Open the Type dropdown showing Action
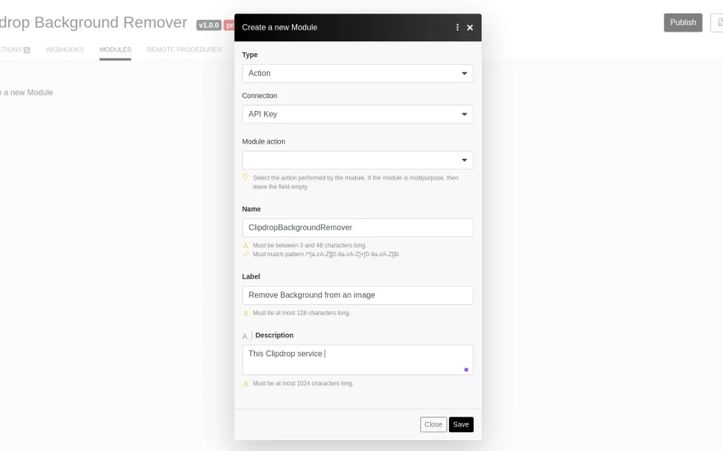This screenshot has height=451, width=723. pos(357,73)
